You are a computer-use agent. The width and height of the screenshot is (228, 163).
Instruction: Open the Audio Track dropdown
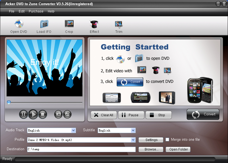pyautogui.click(x=74, y=130)
